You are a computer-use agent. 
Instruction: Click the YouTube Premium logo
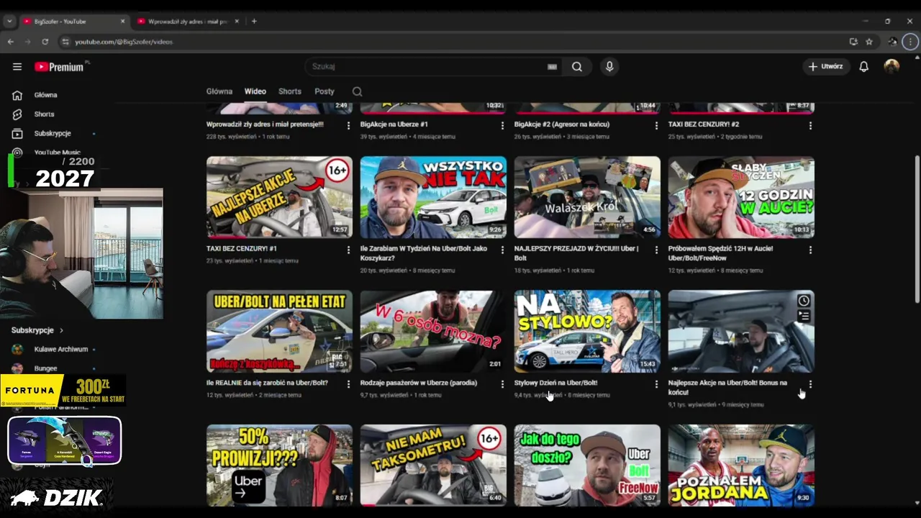(60, 67)
